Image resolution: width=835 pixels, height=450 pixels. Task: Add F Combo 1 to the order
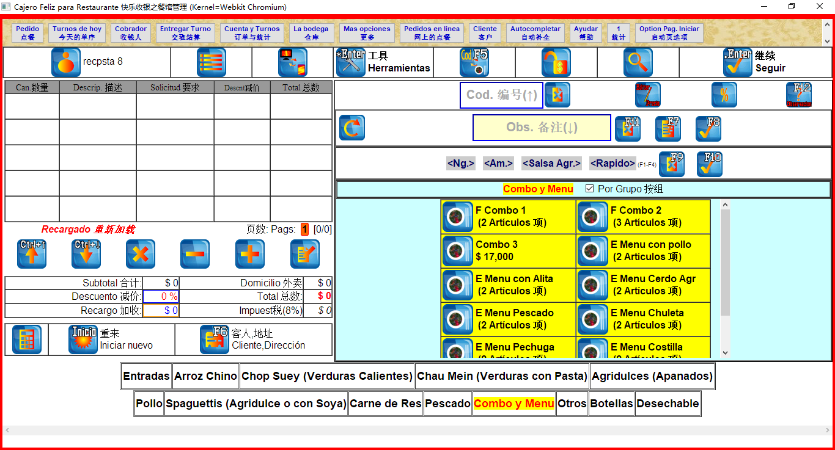pyautogui.click(x=509, y=217)
